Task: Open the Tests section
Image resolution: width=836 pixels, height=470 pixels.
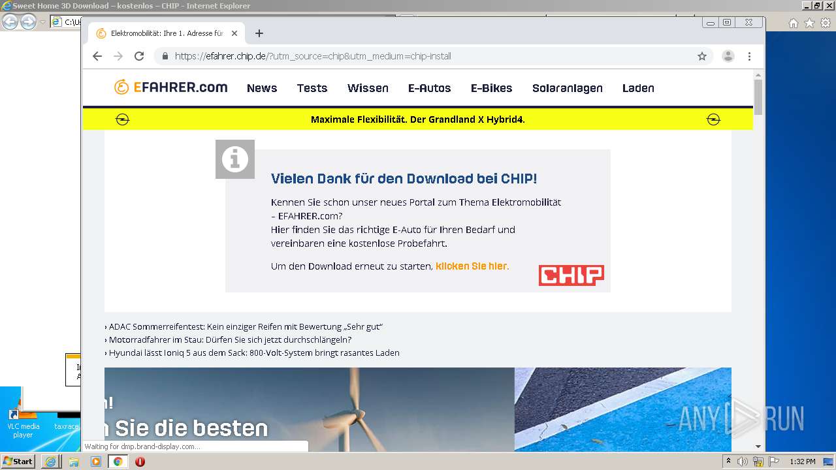Action: pyautogui.click(x=312, y=88)
